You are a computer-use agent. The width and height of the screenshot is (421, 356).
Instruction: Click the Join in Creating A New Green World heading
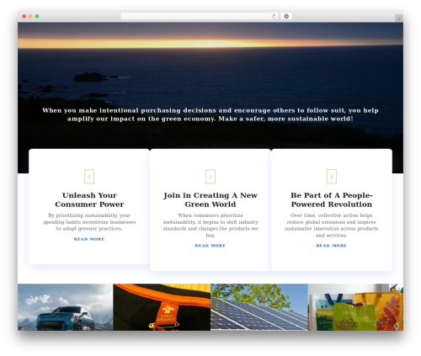(x=210, y=199)
